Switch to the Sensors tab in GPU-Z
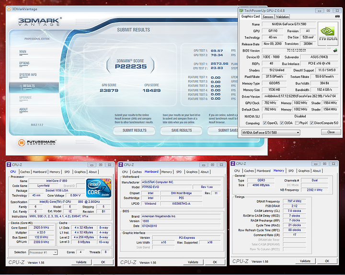Viewport: 345px width, 275px height. pos(268,17)
